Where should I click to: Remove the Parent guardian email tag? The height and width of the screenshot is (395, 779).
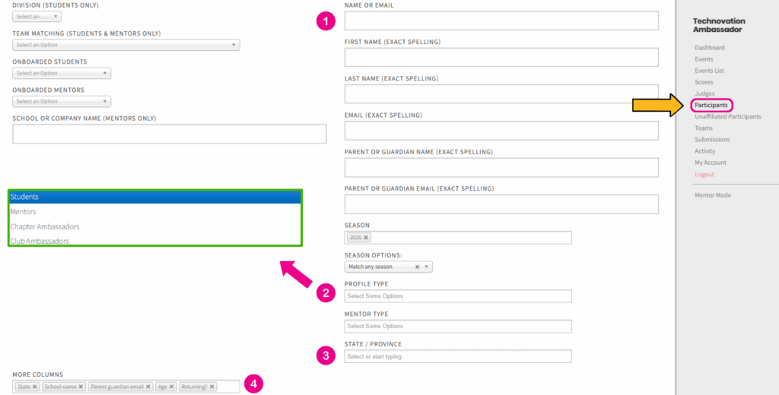pyautogui.click(x=148, y=387)
